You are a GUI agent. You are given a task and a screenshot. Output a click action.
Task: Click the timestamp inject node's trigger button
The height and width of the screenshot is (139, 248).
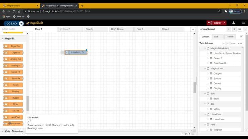pos(63,52)
